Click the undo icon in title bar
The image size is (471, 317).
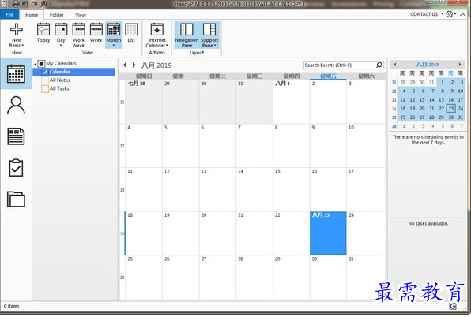coord(25,4)
